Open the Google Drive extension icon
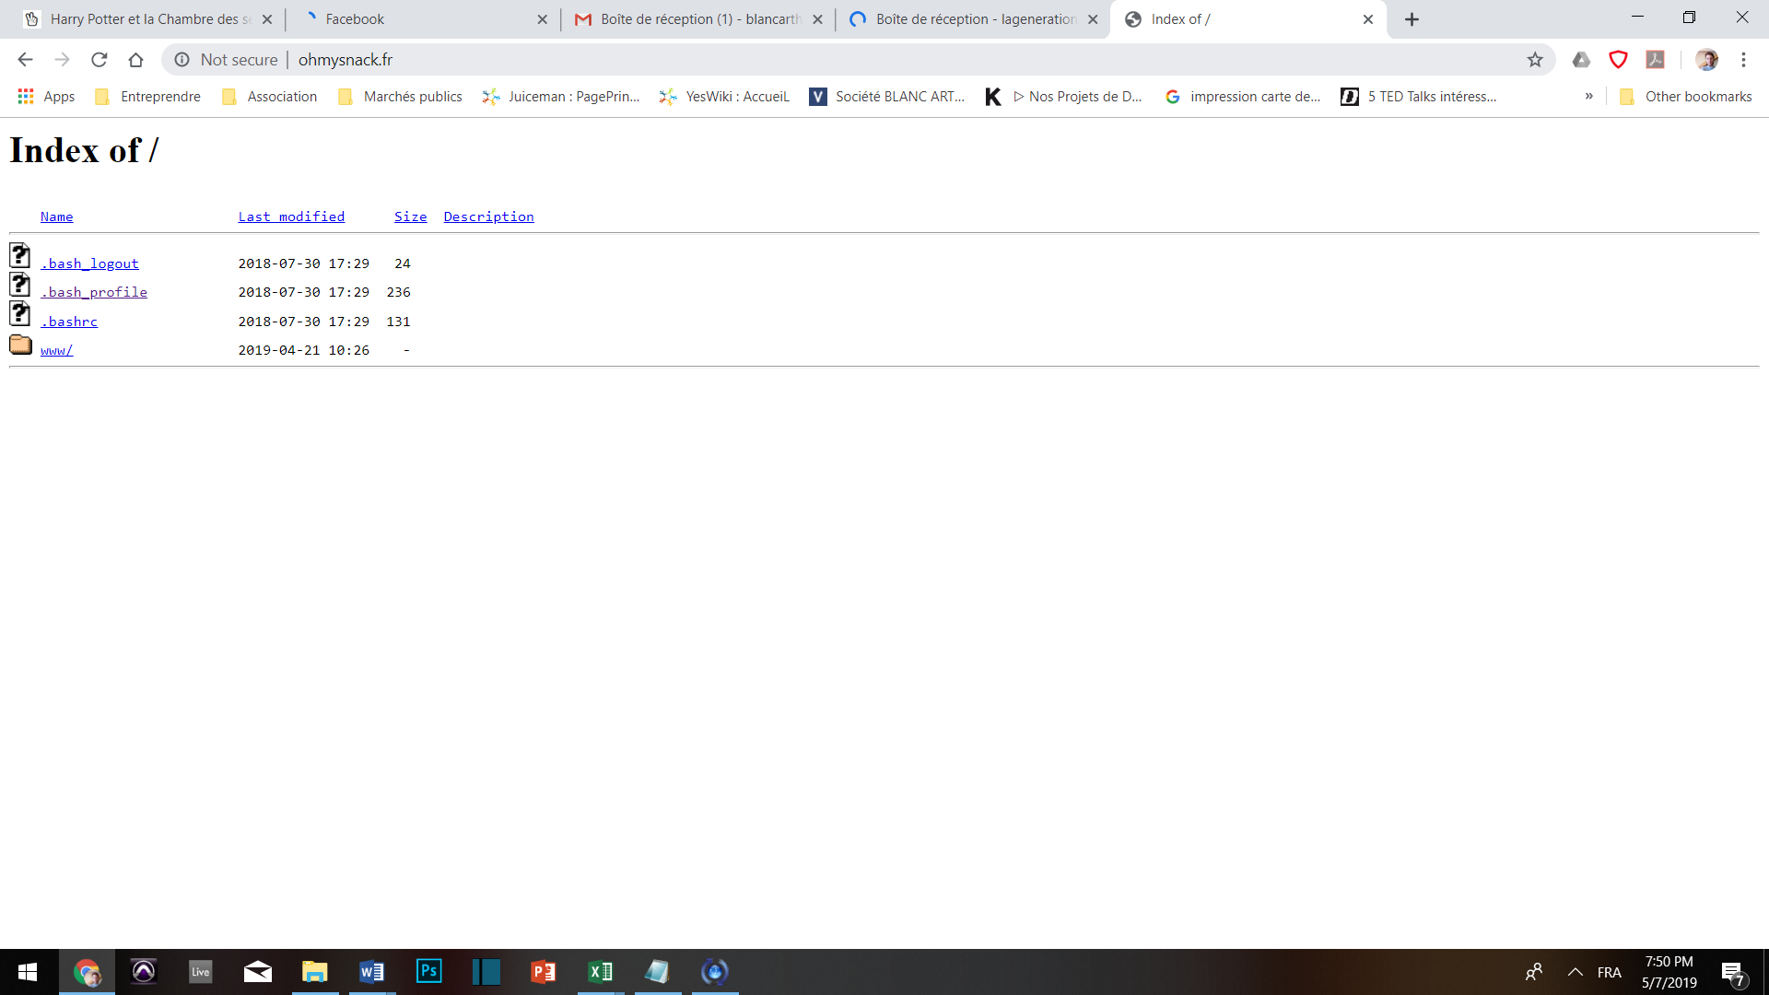The width and height of the screenshot is (1769, 995). click(x=1581, y=60)
